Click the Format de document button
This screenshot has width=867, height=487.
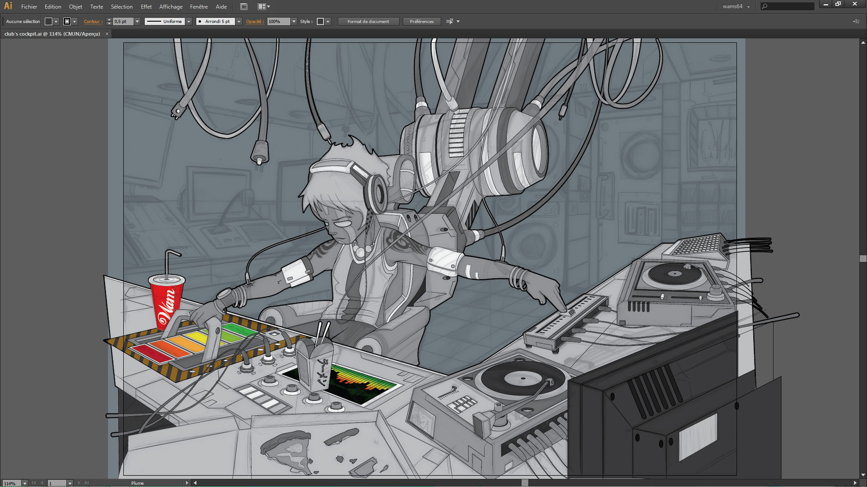[368, 22]
